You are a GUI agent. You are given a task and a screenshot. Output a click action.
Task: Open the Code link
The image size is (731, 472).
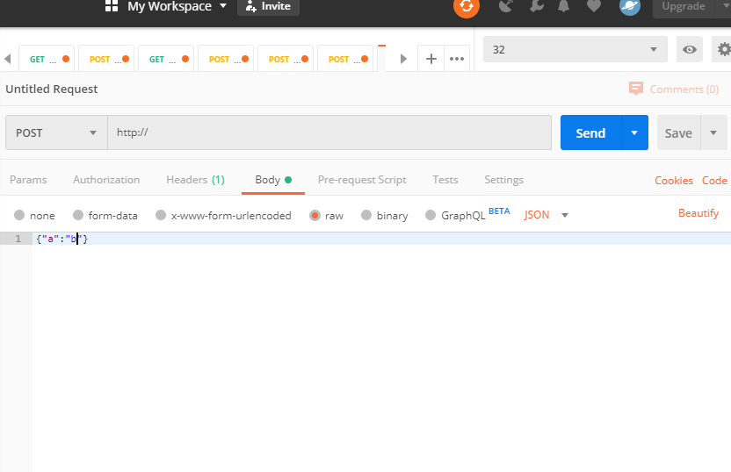click(714, 181)
